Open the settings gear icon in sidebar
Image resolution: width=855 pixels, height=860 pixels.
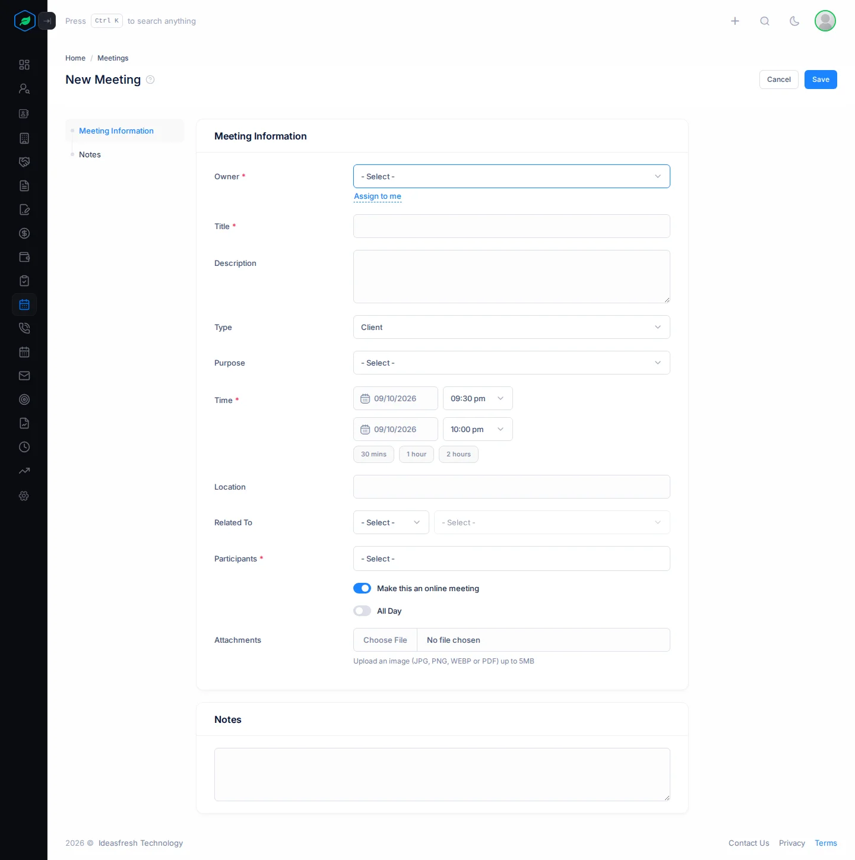click(x=24, y=496)
